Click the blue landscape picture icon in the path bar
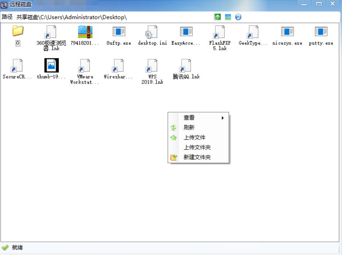The height and width of the screenshot is (255, 342). (x=228, y=17)
